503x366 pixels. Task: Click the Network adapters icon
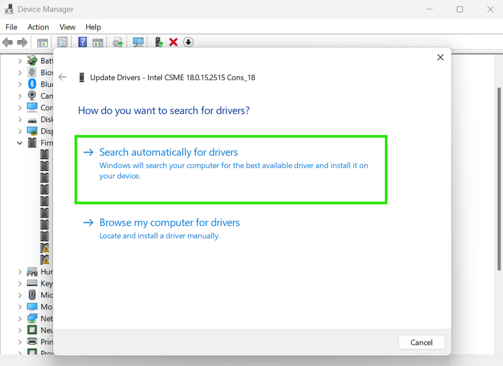pyautogui.click(x=32, y=318)
